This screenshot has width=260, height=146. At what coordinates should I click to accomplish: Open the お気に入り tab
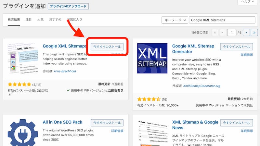[75, 20]
